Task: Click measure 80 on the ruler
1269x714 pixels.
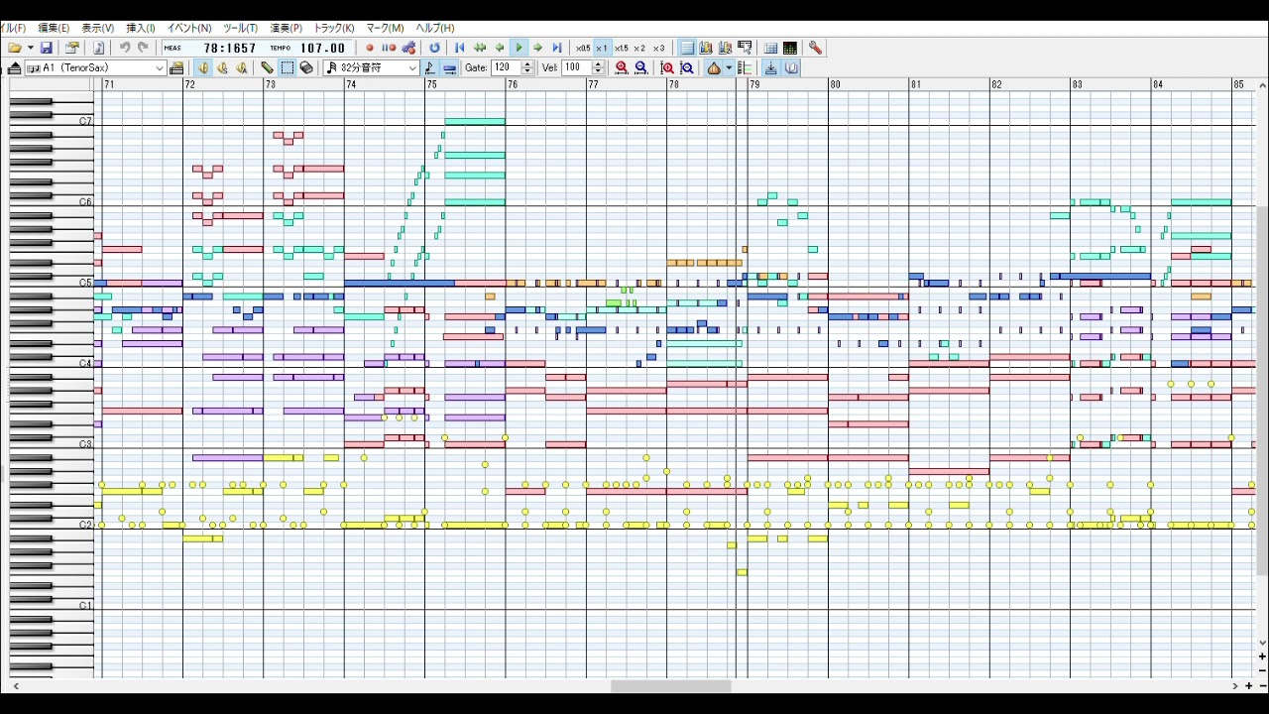Action: click(x=835, y=84)
